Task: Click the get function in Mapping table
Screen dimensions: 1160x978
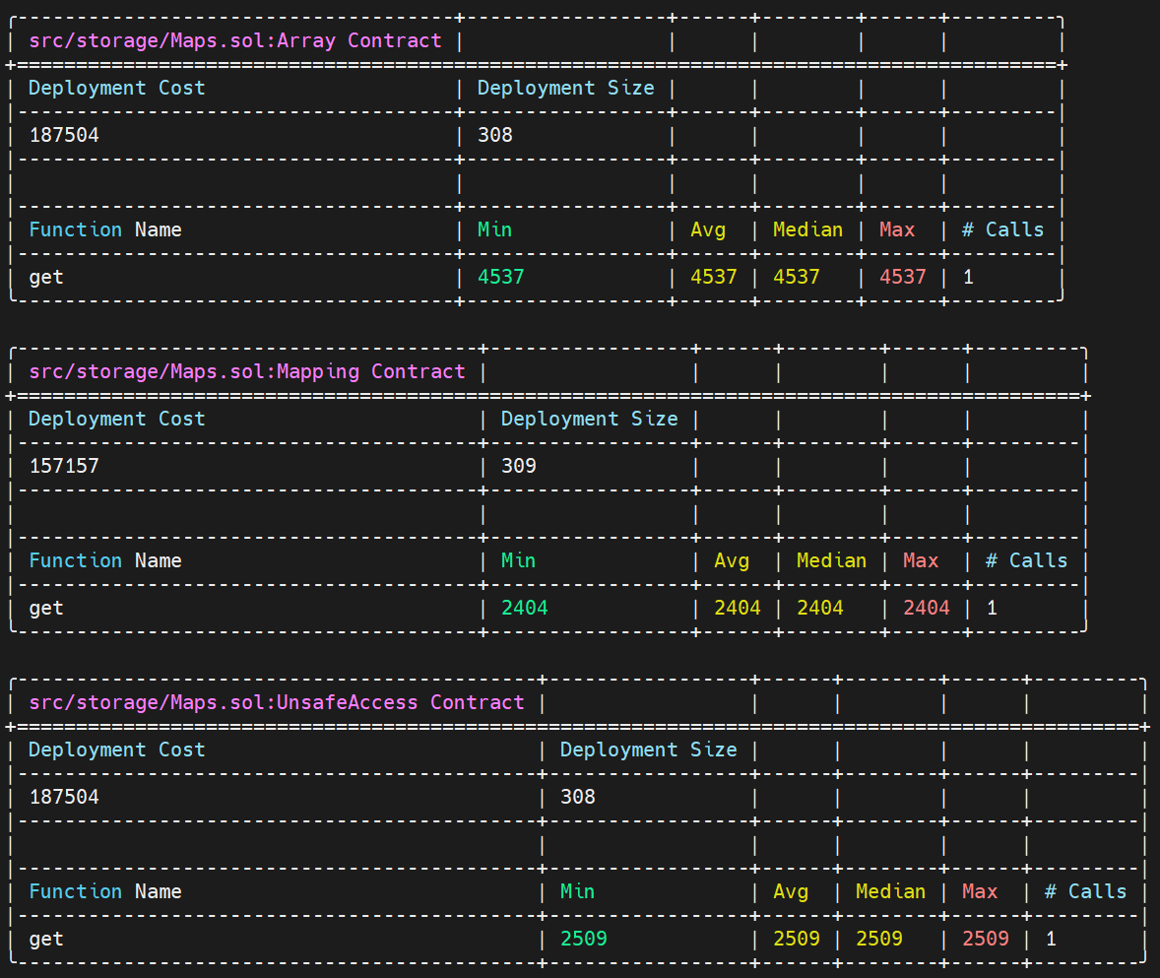Action: point(46,608)
